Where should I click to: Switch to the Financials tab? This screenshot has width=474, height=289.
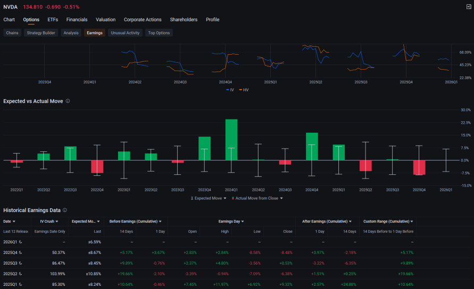(x=77, y=20)
